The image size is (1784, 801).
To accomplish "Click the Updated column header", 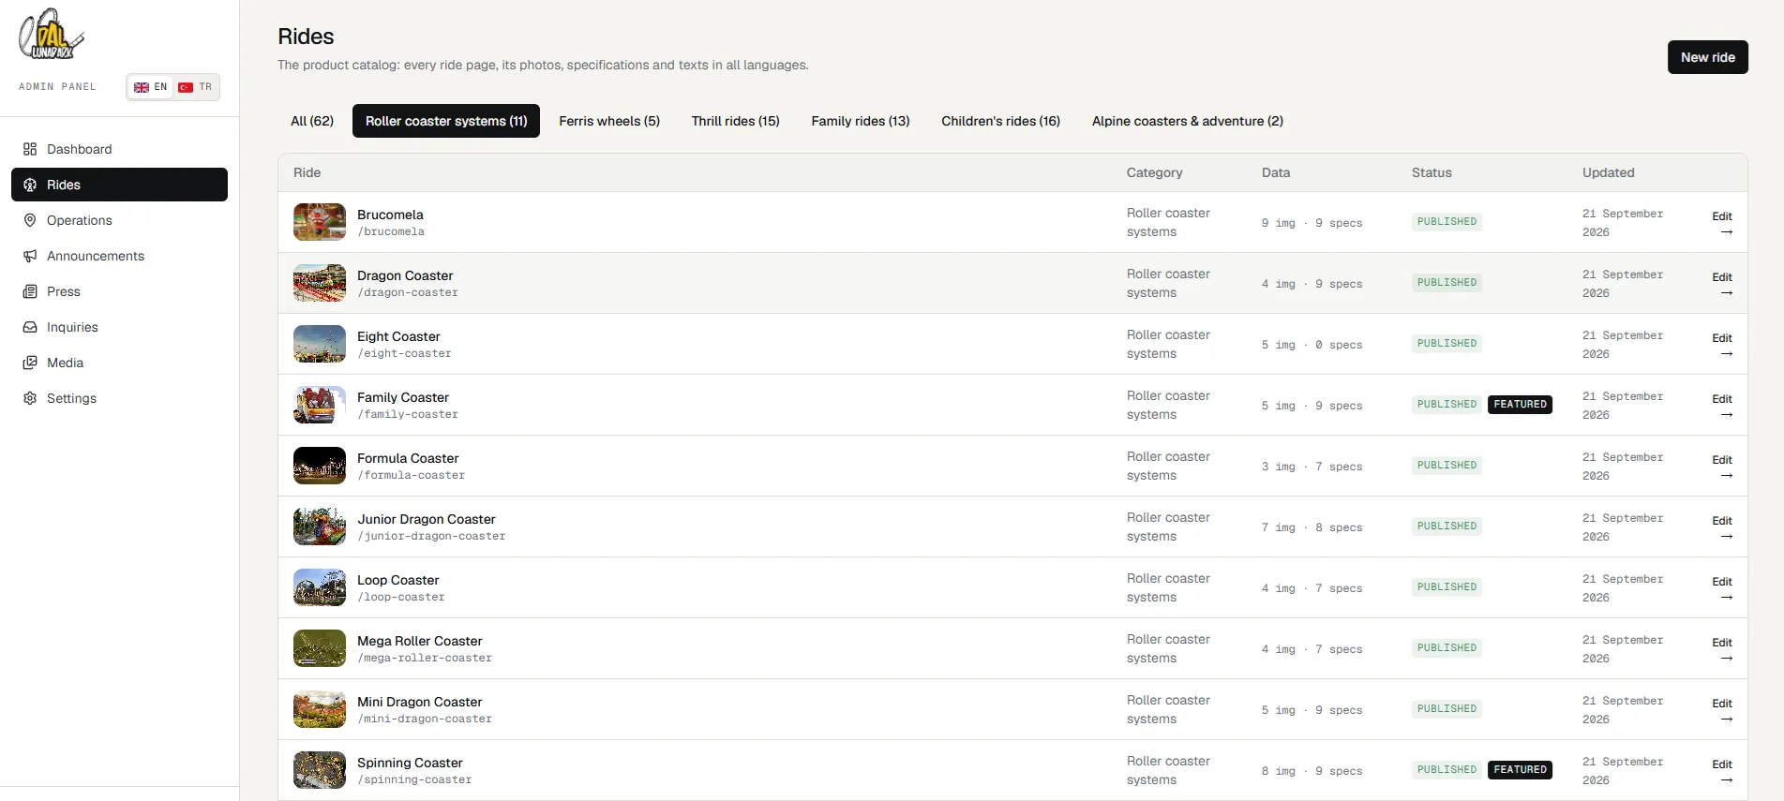I will (1608, 172).
